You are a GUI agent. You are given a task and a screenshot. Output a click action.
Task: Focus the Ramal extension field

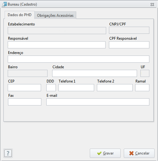point(142,87)
